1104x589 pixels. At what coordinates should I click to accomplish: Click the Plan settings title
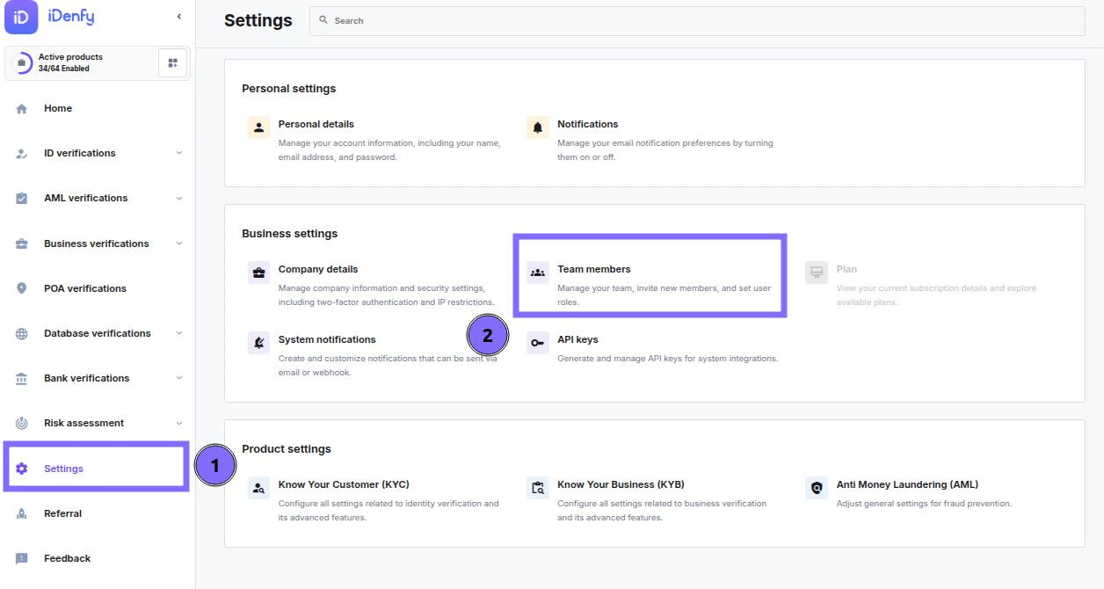pyautogui.click(x=846, y=269)
